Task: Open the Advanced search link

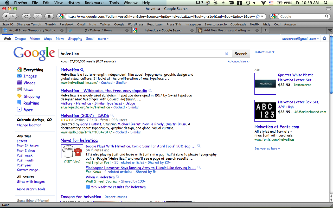Action: click(x=239, y=61)
